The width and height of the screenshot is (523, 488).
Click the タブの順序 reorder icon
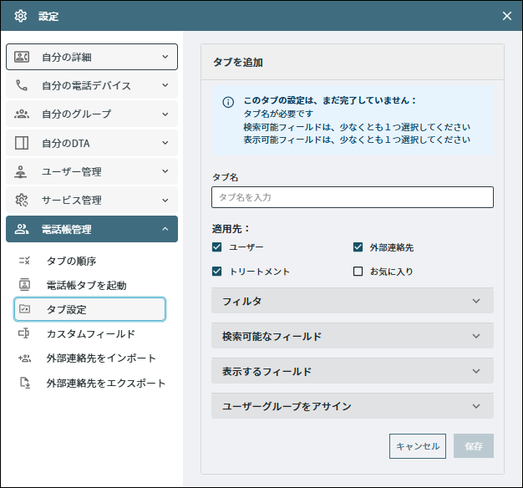point(24,261)
